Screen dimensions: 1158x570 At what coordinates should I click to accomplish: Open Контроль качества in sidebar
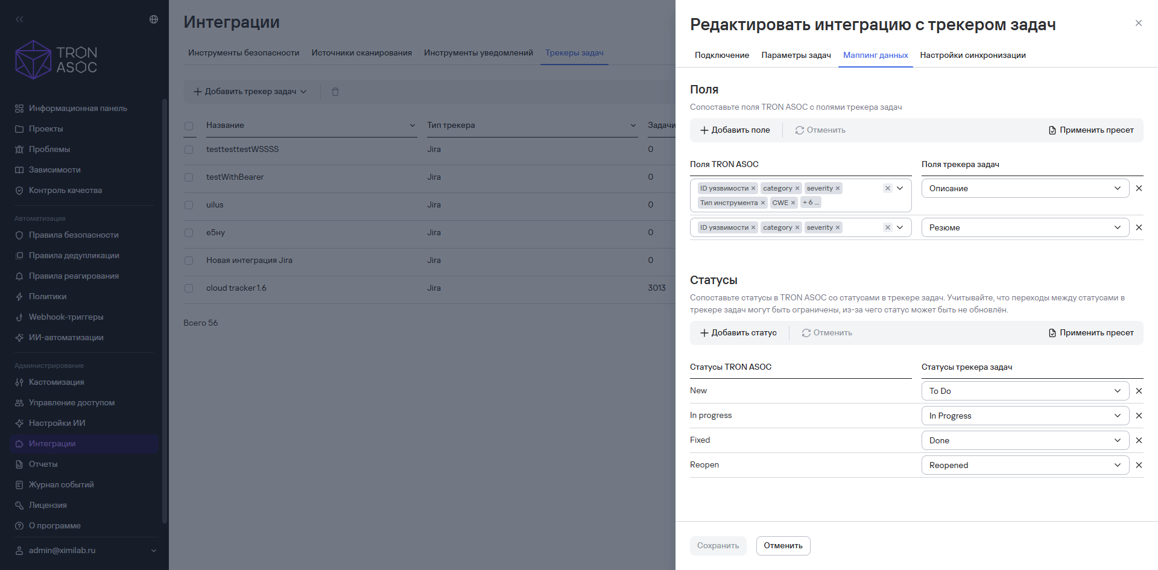click(65, 191)
